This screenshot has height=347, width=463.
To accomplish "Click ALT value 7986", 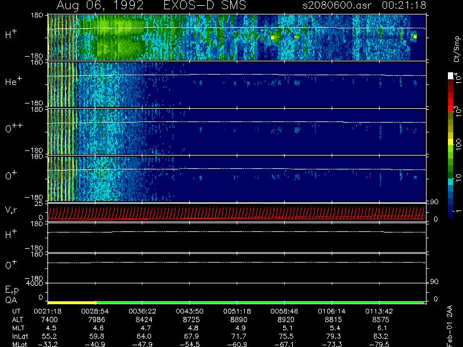I will [x=97, y=320].
